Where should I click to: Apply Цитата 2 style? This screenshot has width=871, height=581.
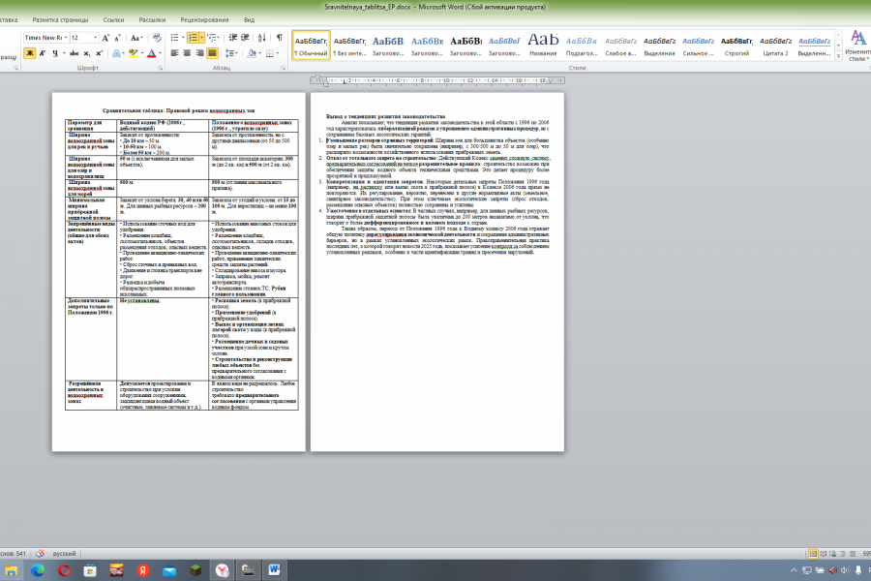775,46
